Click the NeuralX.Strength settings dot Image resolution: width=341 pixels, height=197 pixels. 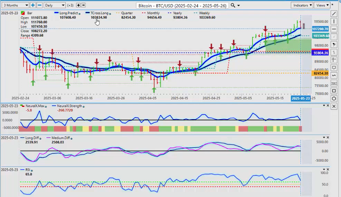(84, 106)
